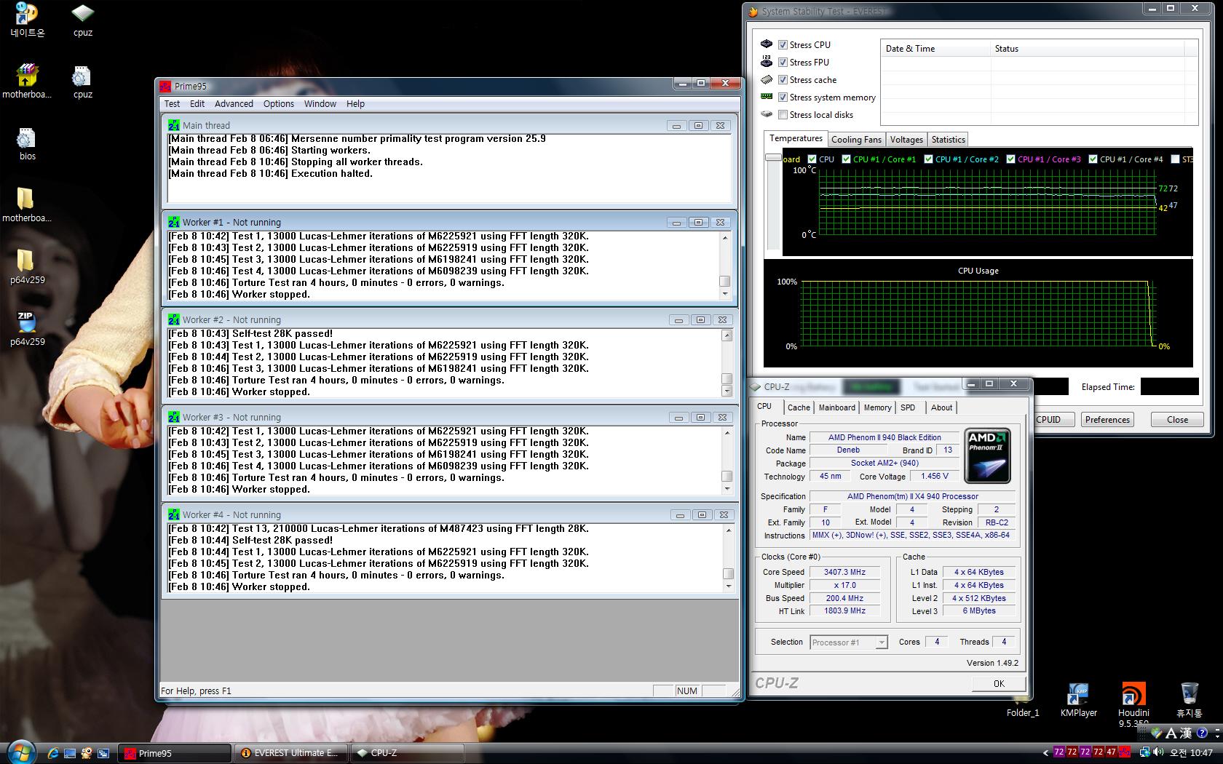
Task: Open the Folder_1 desktop item
Action: (x=1023, y=712)
